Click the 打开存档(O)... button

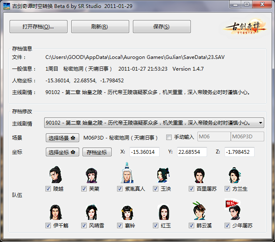click(x=38, y=27)
